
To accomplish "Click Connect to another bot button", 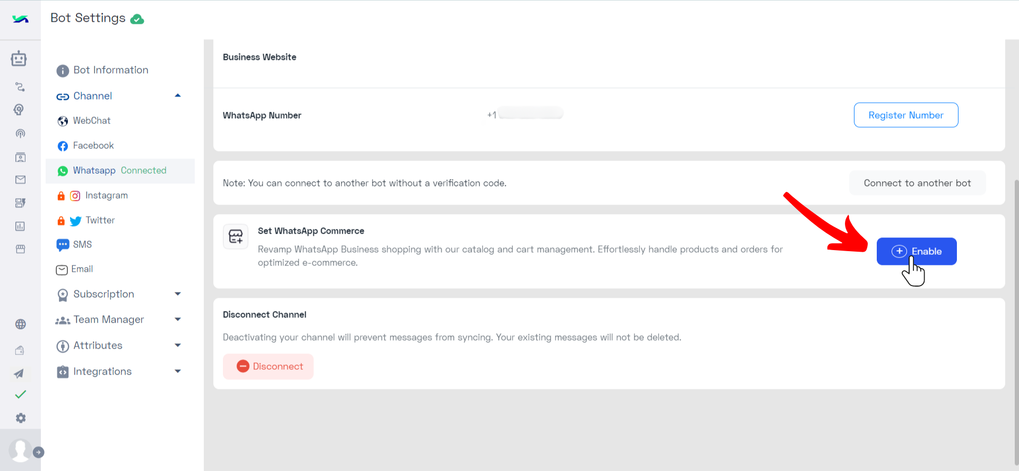I will coord(917,183).
